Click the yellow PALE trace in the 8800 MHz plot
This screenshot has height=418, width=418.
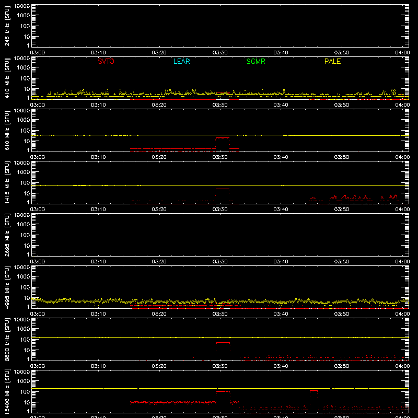(220, 338)
